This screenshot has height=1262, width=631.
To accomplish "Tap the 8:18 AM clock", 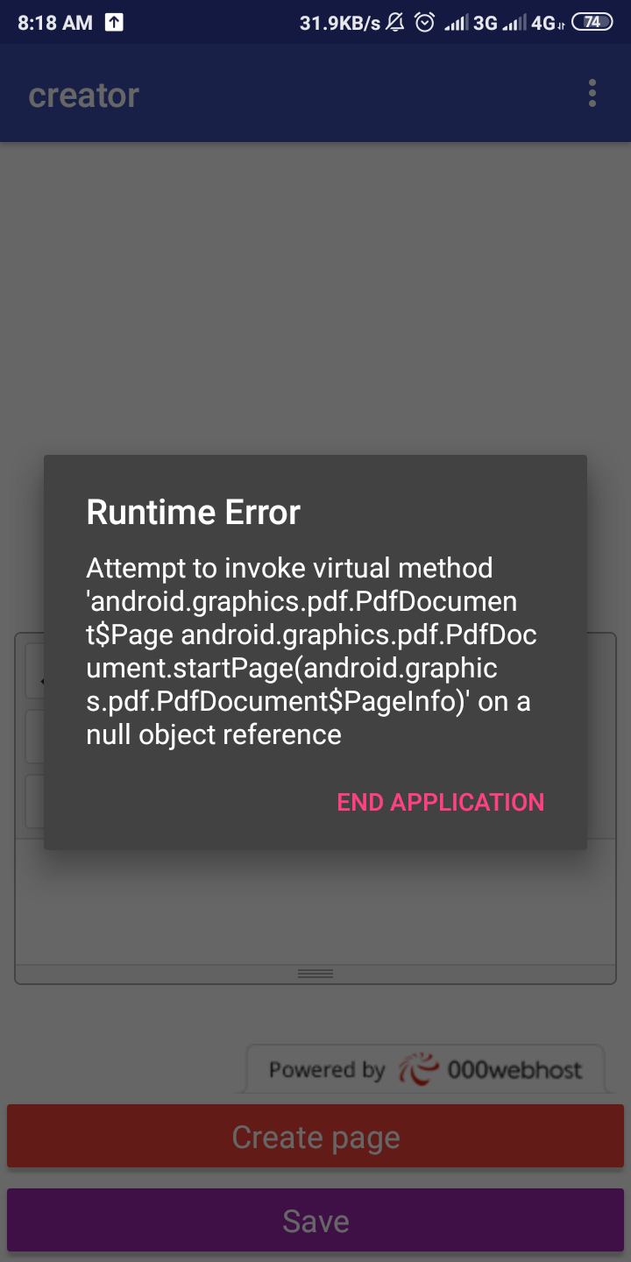I will pos(54,24).
